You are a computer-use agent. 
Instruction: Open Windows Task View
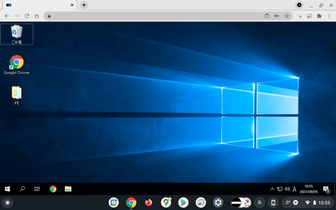37,189
